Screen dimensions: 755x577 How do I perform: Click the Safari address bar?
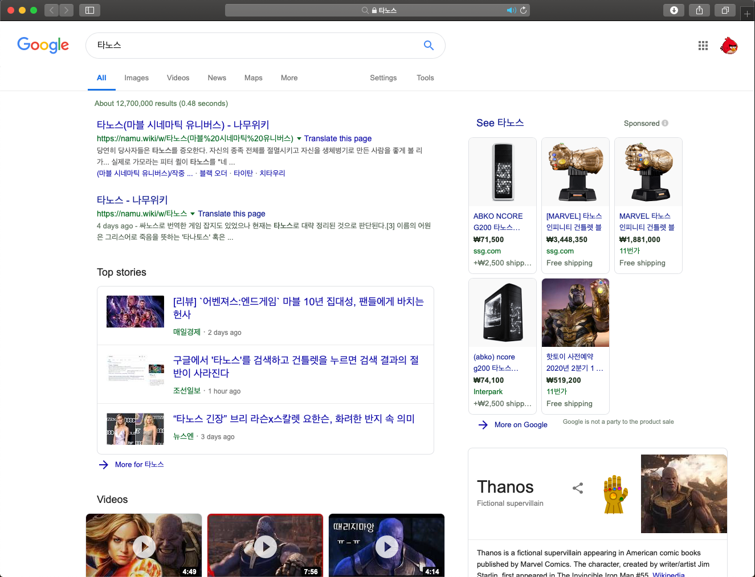(x=377, y=10)
